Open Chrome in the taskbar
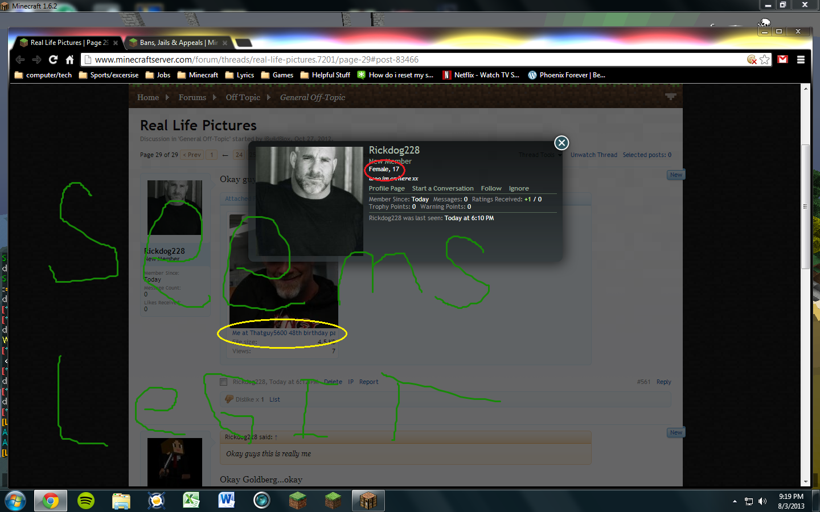 pos(51,501)
